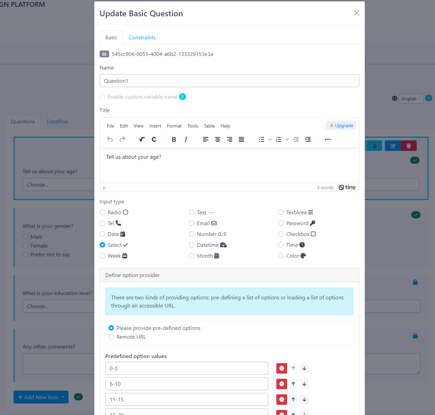This screenshot has height=415, width=435.
Task: Click the Bold formatting icon
Action: (174, 139)
